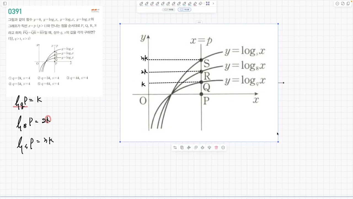Click the handle on the right side of the image

coord(284,83)
